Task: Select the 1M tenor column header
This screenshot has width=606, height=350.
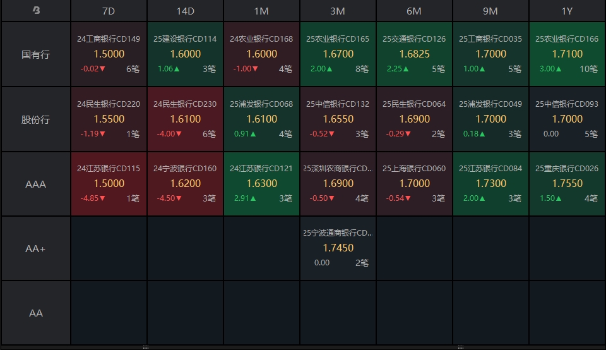Action: [x=261, y=11]
